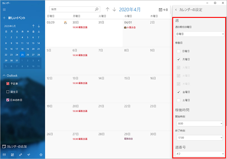227x159 pixels.
Task: Open the hamburger navigation menu
Action: (x=4, y=10)
